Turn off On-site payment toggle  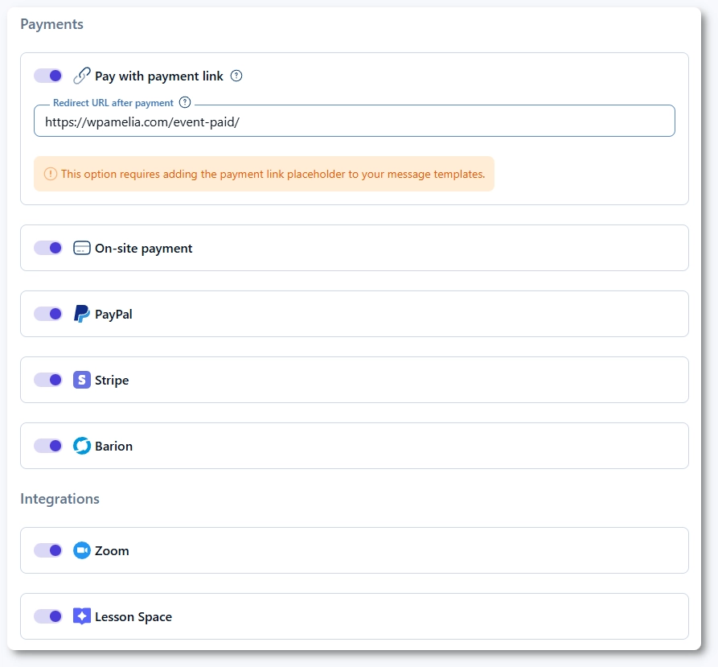pos(48,248)
